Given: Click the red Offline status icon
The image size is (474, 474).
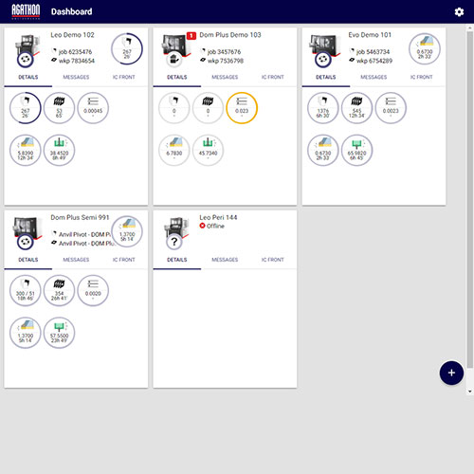Looking at the screenshot, I should 202,226.
